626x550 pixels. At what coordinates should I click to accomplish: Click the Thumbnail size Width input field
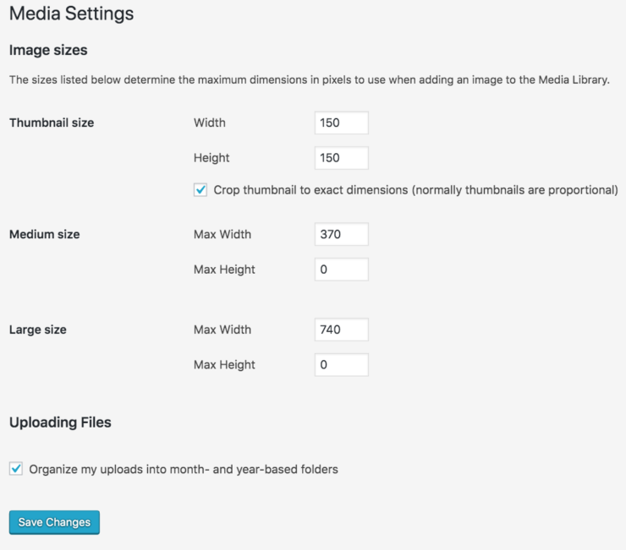[341, 123]
